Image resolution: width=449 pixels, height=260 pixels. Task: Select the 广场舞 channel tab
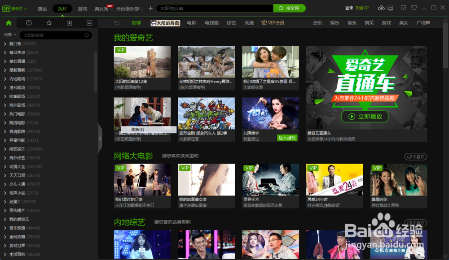[x=423, y=22]
